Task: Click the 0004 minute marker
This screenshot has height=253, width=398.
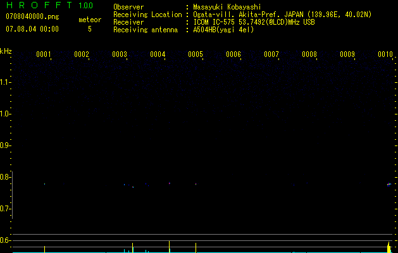Action: [158, 54]
